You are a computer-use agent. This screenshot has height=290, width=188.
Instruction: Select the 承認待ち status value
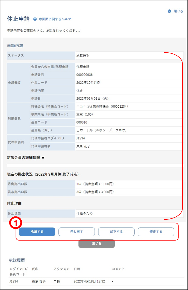click(x=83, y=55)
